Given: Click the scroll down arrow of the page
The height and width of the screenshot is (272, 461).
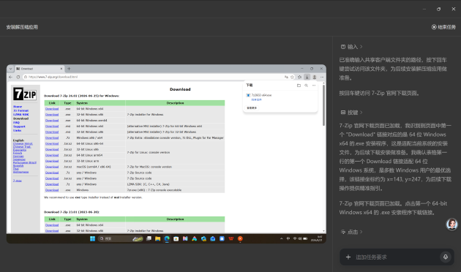Looking at the screenshot, I should pos(324,231).
